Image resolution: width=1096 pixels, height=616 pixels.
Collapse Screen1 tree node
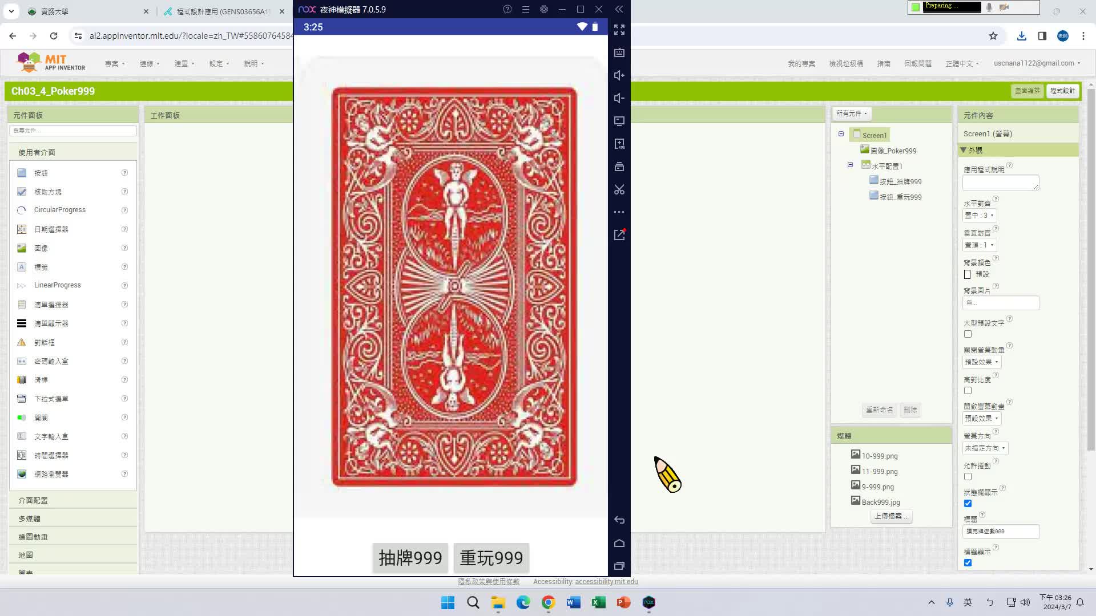pyautogui.click(x=841, y=134)
